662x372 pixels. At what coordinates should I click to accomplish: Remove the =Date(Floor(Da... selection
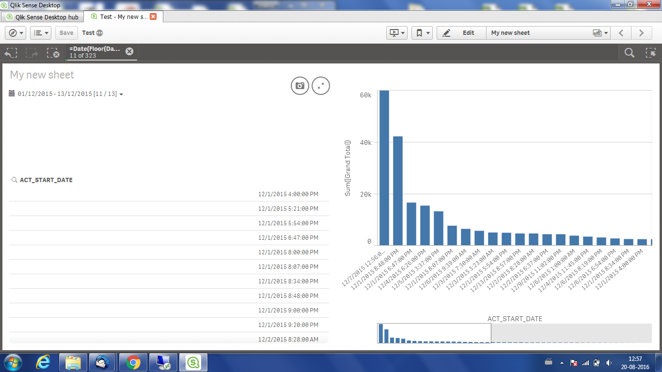tap(129, 51)
